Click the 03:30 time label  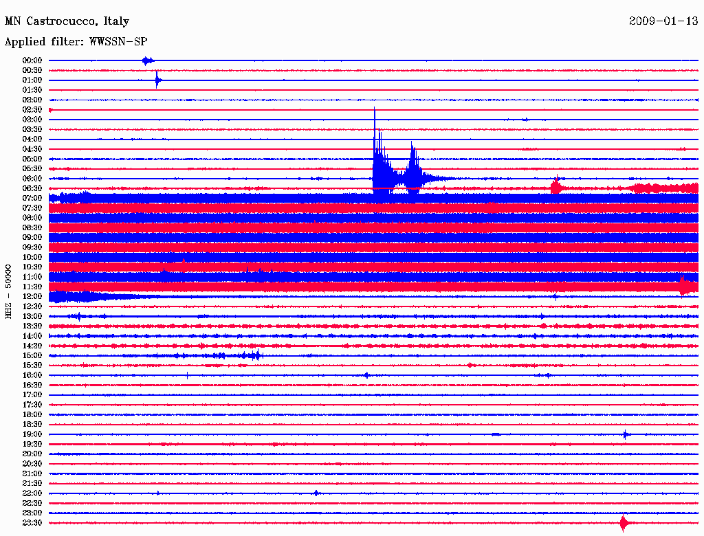coord(32,129)
